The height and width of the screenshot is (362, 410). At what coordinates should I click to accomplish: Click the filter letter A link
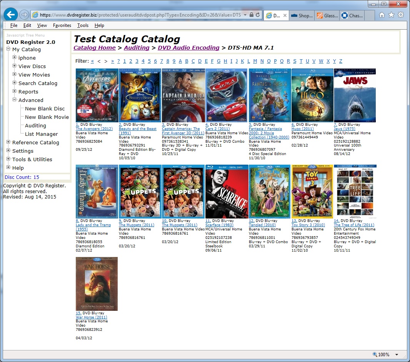click(180, 61)
